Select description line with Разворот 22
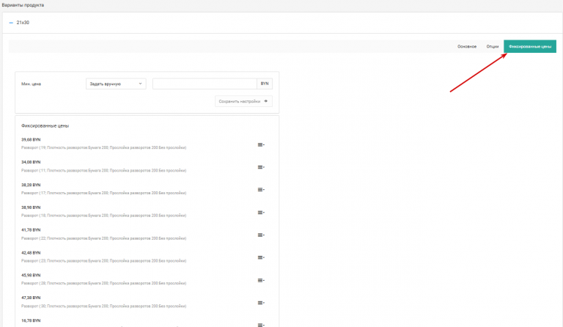563x327 pixels. (104, 238)
